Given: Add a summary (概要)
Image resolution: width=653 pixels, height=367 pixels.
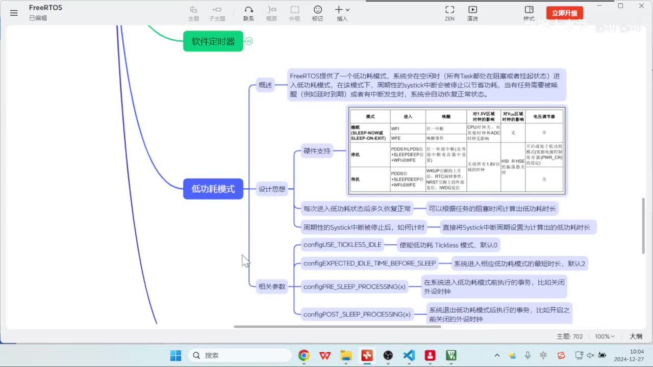Looking at the screenshot, I should coord(271,13).
